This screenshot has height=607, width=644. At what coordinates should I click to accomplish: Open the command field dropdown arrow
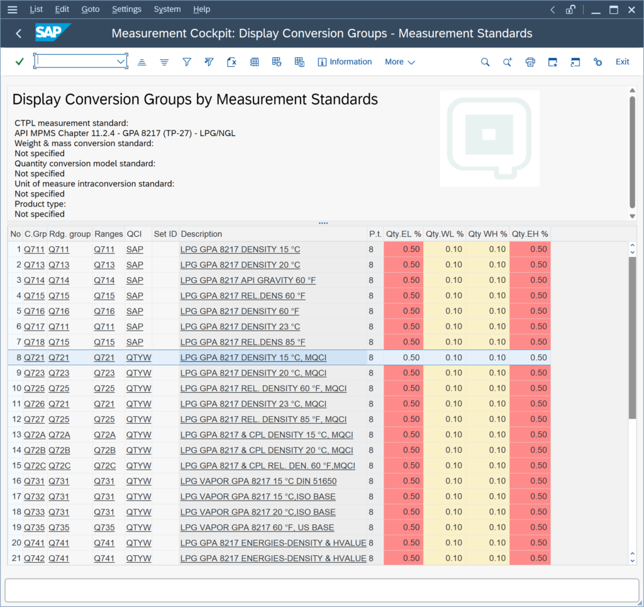click(120, 62)
